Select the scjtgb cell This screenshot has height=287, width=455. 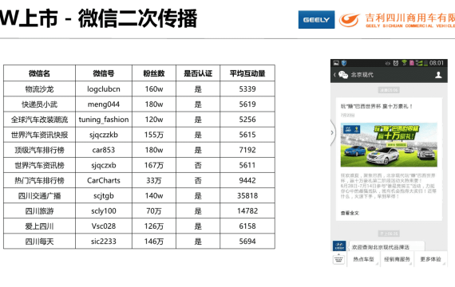click(104, 196)
